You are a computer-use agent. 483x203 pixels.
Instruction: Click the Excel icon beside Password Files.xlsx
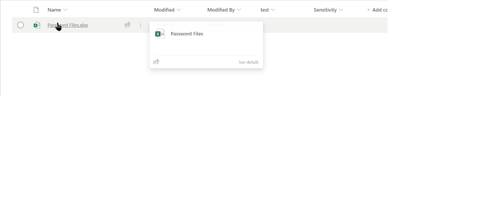point(37,25)
